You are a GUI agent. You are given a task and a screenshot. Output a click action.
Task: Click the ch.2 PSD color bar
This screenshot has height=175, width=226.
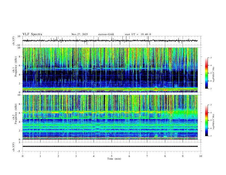[x=207, y=120]
